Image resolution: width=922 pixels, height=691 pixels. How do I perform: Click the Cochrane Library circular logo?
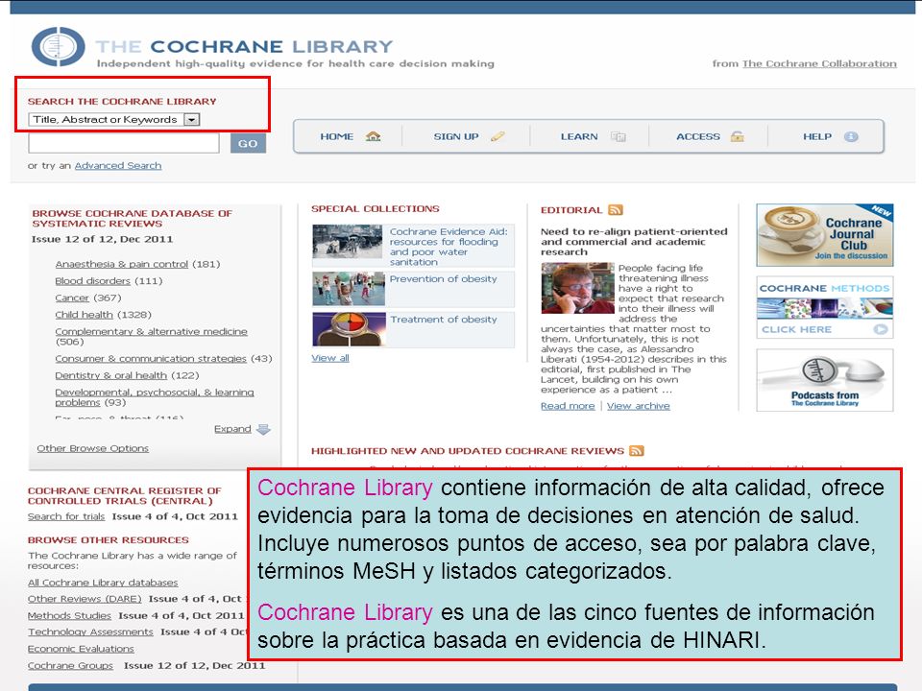(x=58, y=46)
